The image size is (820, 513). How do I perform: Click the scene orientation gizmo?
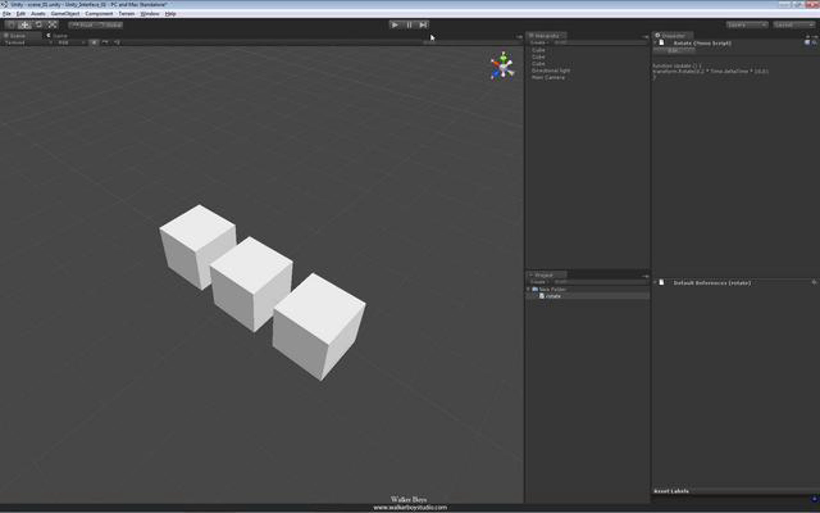tap(502, 66)
